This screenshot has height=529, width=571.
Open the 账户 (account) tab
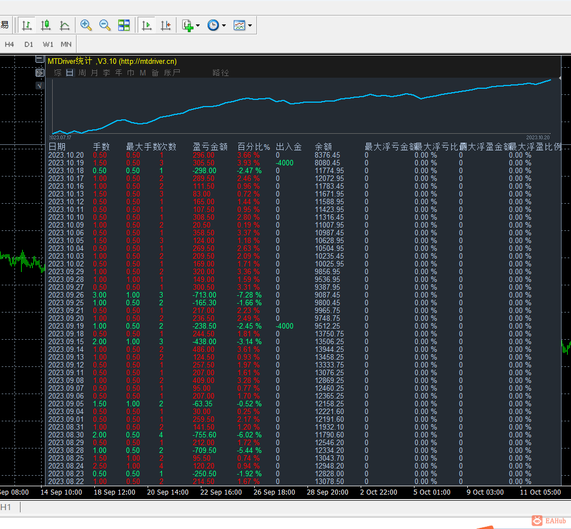click(x=172, y=73)
